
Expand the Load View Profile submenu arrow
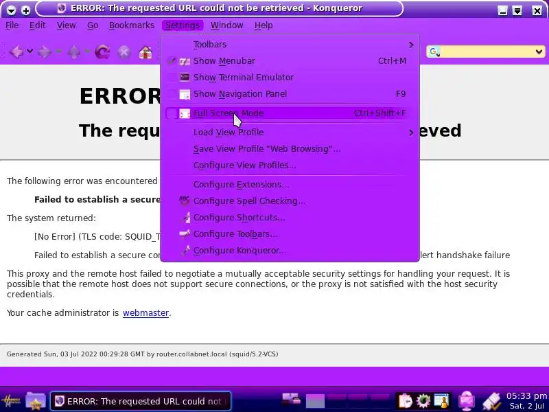point(411,133)
